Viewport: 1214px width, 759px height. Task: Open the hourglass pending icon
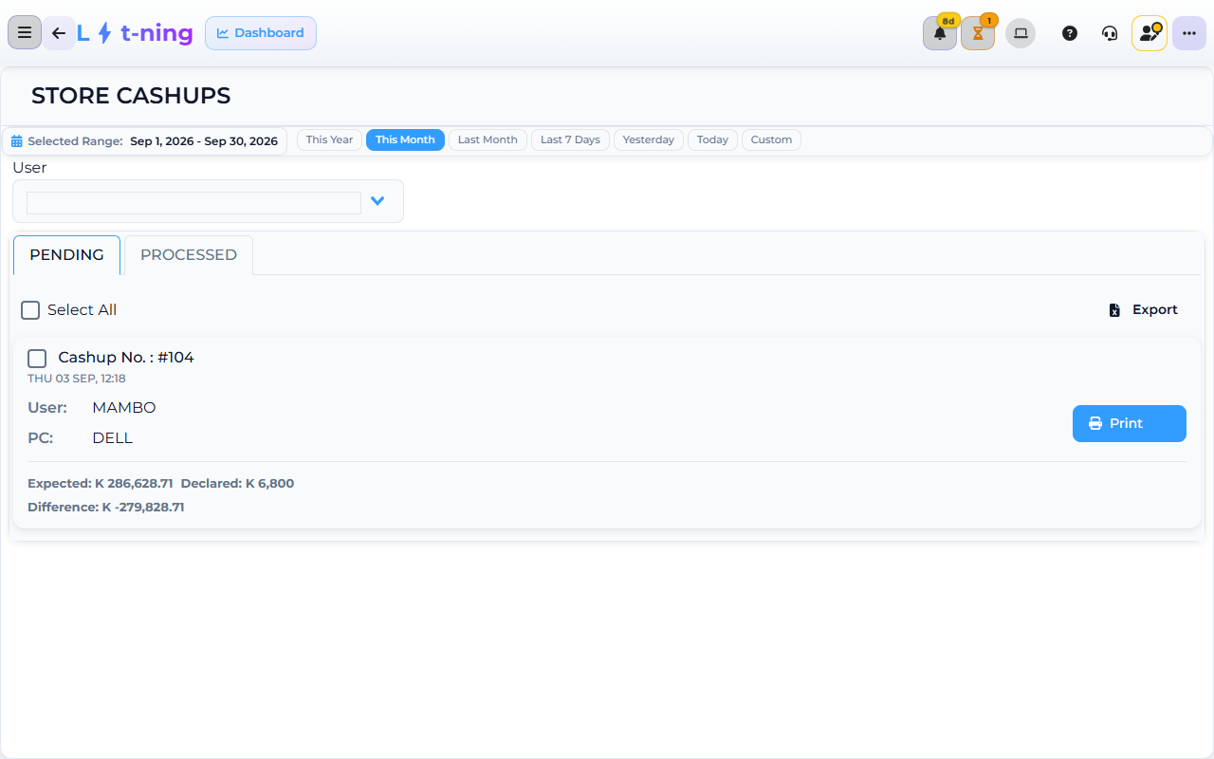pos(978,33)
